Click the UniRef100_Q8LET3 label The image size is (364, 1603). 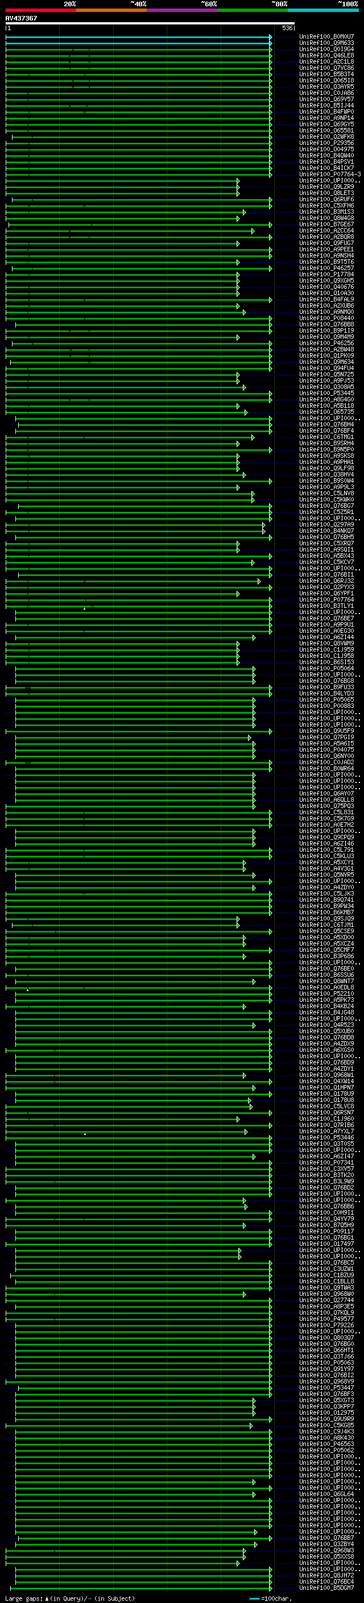tap(326, 193)
